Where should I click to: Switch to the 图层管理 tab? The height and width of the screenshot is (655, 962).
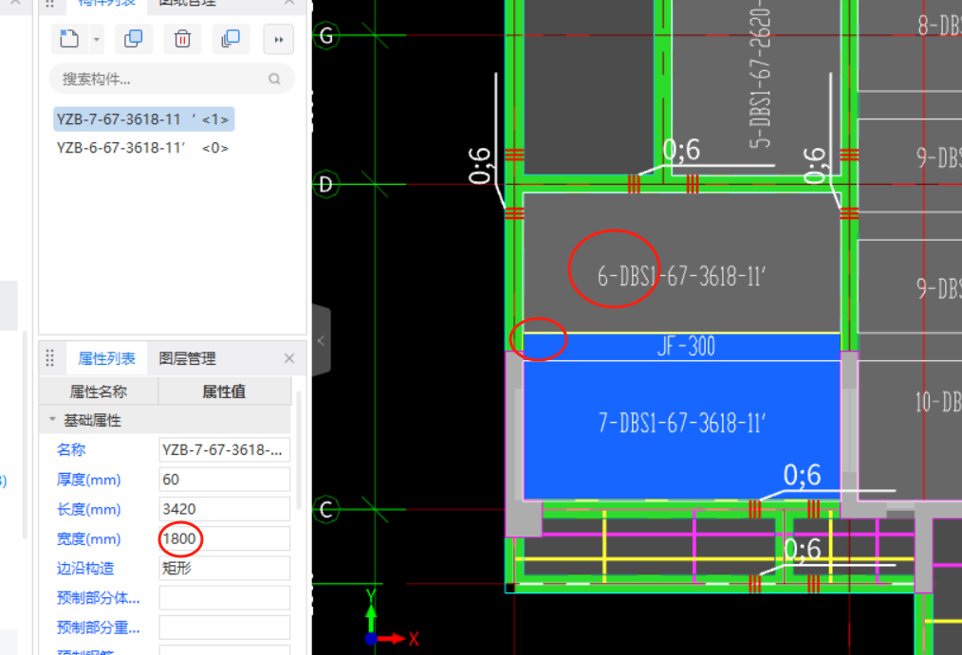pos(187,358)
